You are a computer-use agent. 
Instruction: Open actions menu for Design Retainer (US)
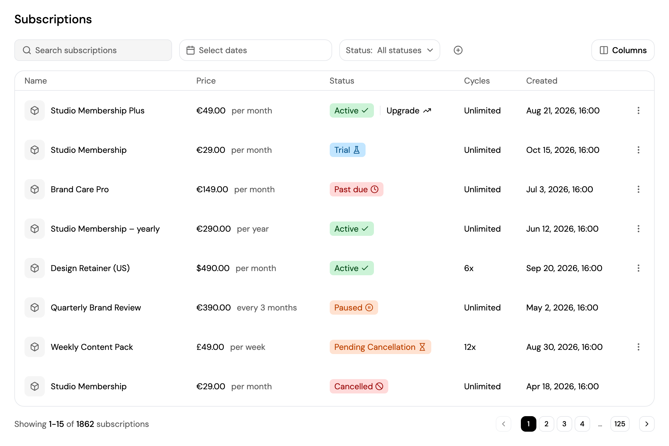638,268
